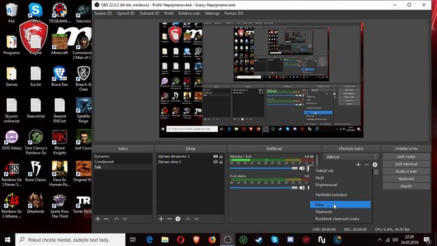Viewport: 437px width, 246px height.
Task: Toggle lock on Záznam okna 3
Action: point(221,162)
